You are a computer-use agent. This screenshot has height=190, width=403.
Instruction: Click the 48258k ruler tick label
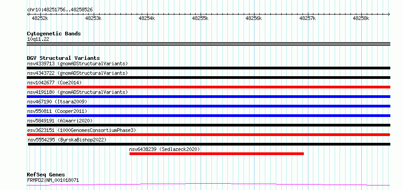(361, 18)
